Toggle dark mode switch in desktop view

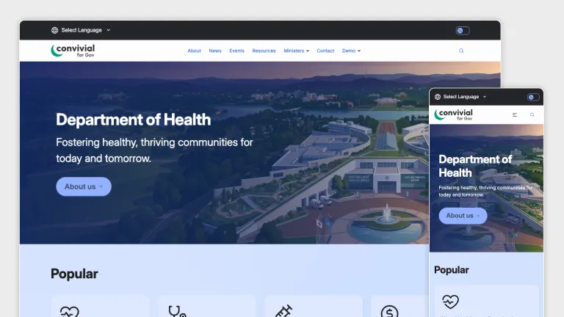click(x=463, y=31)
